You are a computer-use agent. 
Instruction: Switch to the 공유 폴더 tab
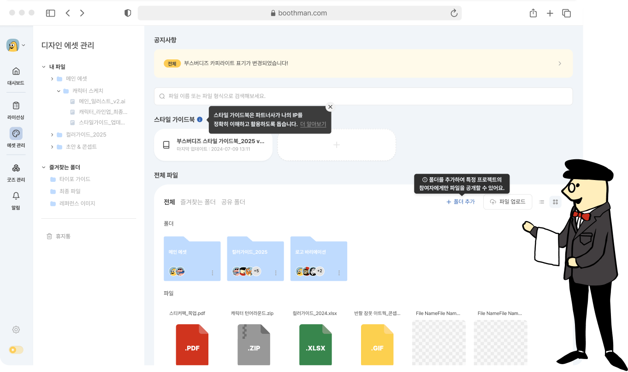click(233, 202)
